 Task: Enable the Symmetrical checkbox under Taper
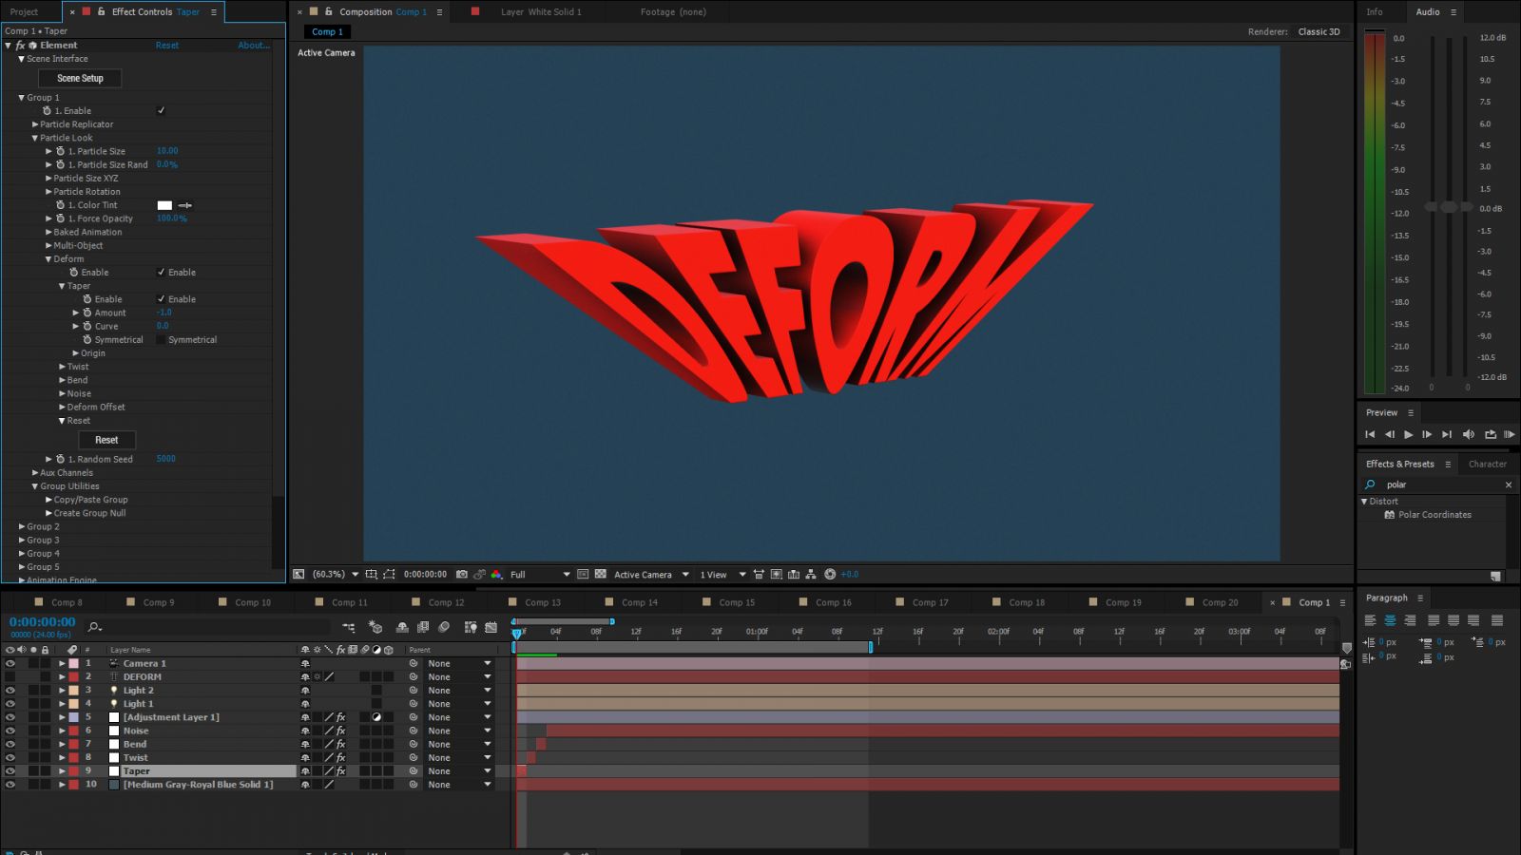(x=162, y=340)
